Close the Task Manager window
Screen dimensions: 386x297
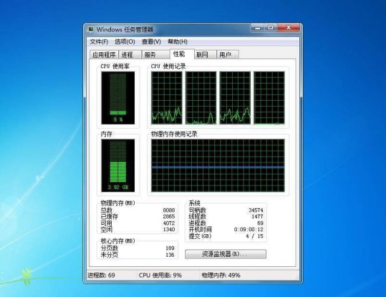(288, 28)
